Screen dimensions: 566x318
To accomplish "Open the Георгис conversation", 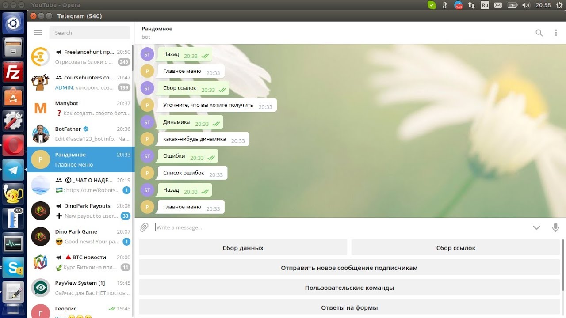I will pyautogui.click(x=80, y=309).
